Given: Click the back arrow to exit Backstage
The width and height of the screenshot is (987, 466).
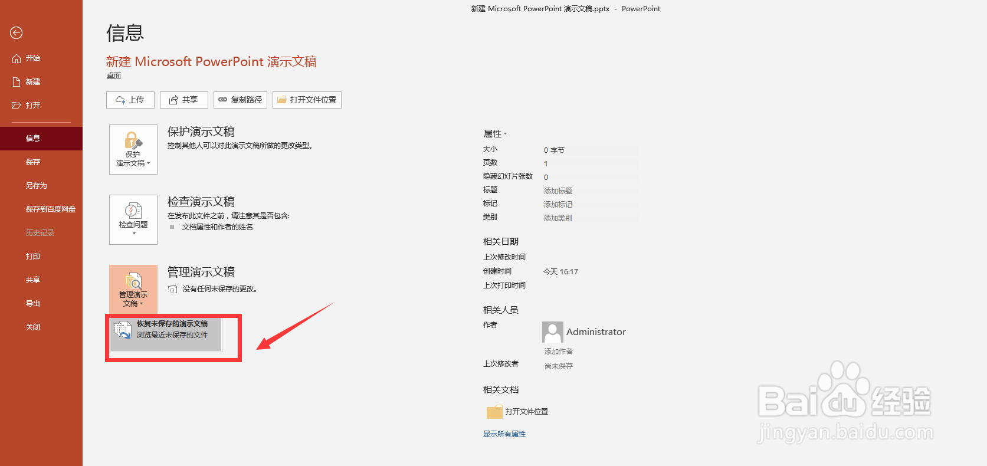Looking at the screenshot, I should [x=16, y=33].
